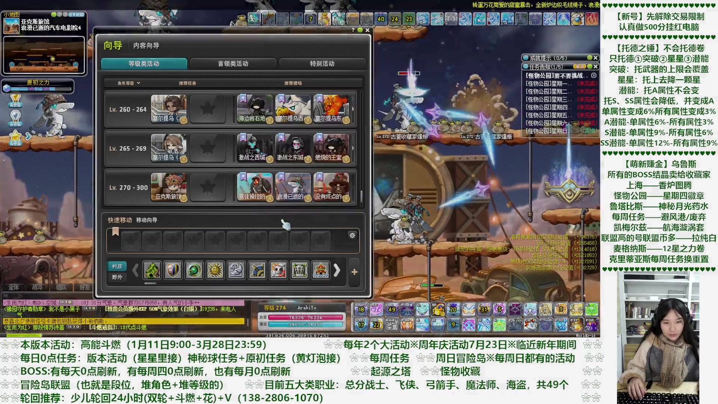Select 塞尔提乌西 hunting ground thumbnail
718x404 pixels.
(293, 109)
